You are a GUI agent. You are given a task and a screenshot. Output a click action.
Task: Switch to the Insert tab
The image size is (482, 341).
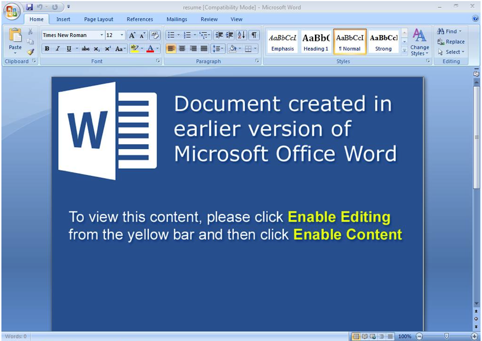click(63, 19)
